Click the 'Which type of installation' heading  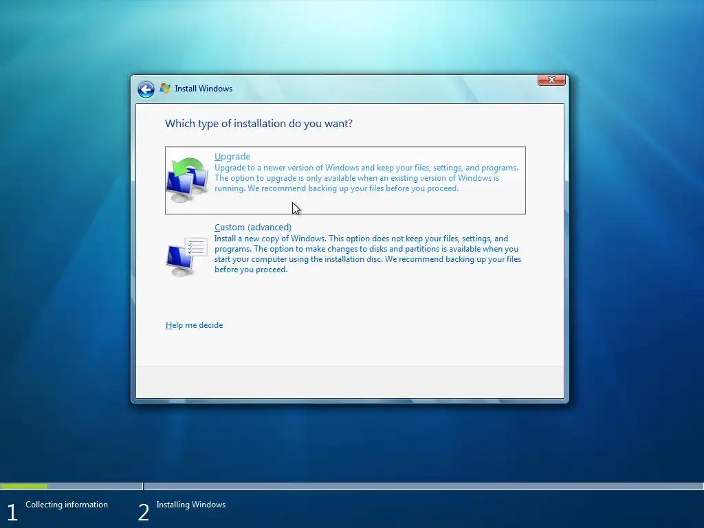(258, 124)
